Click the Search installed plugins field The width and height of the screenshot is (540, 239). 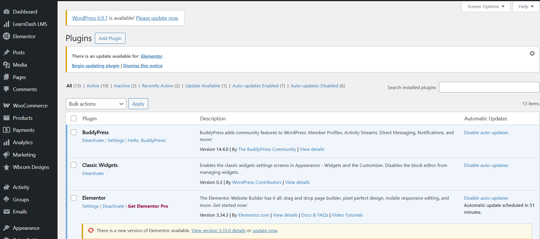pyautogui.click(x=489, y=87)
